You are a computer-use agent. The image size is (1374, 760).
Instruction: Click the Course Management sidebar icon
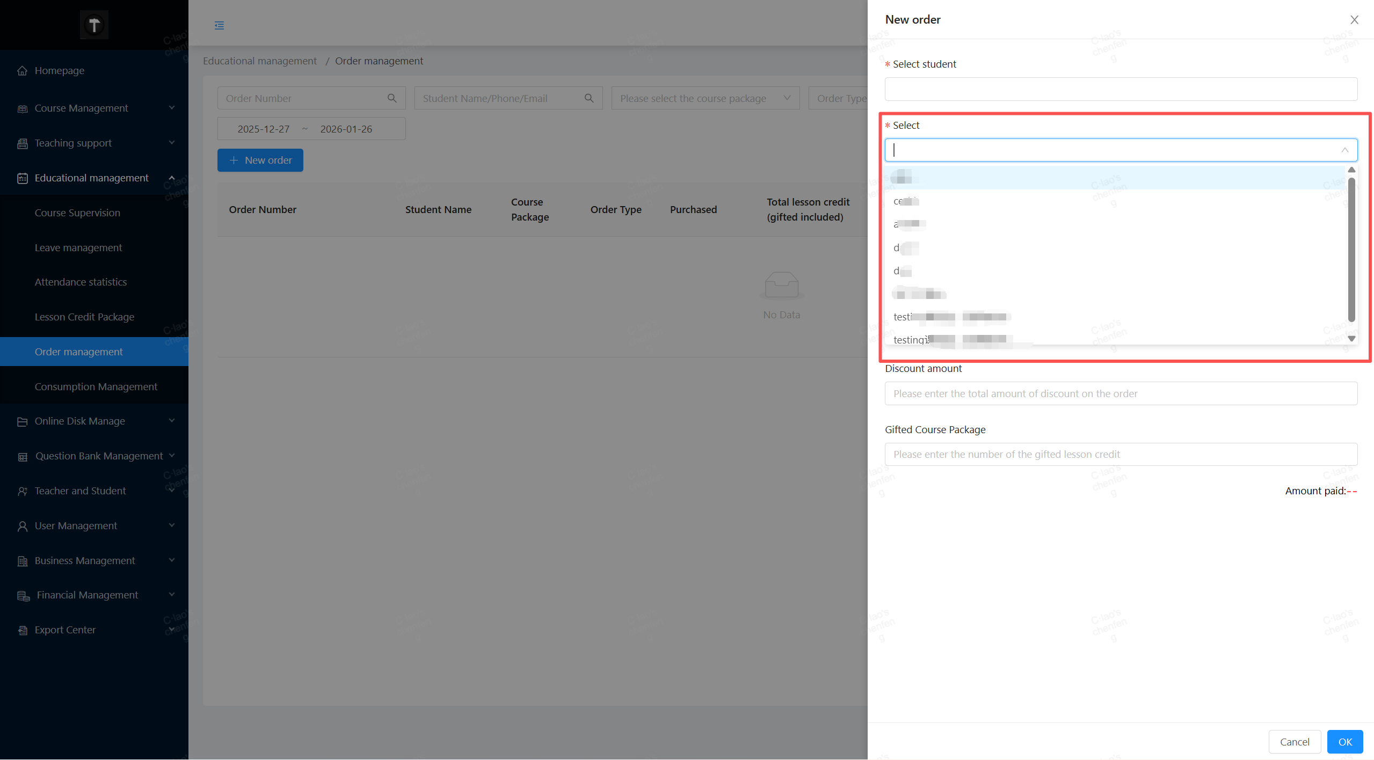(x=22, y=108)
